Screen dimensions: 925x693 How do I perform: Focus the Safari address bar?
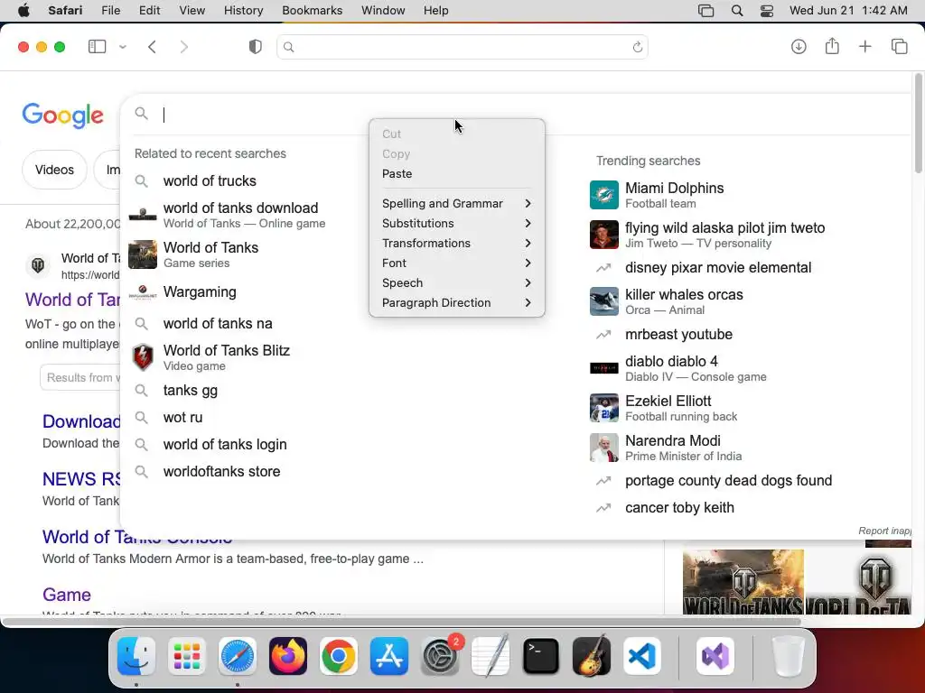462,47
